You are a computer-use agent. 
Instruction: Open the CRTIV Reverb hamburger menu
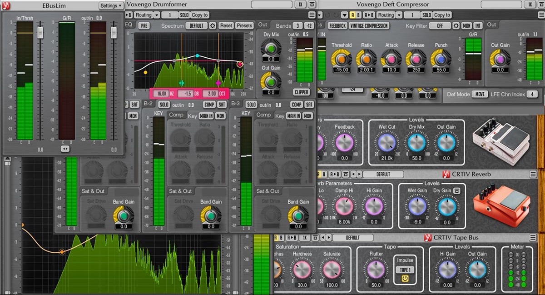point(533,174)
